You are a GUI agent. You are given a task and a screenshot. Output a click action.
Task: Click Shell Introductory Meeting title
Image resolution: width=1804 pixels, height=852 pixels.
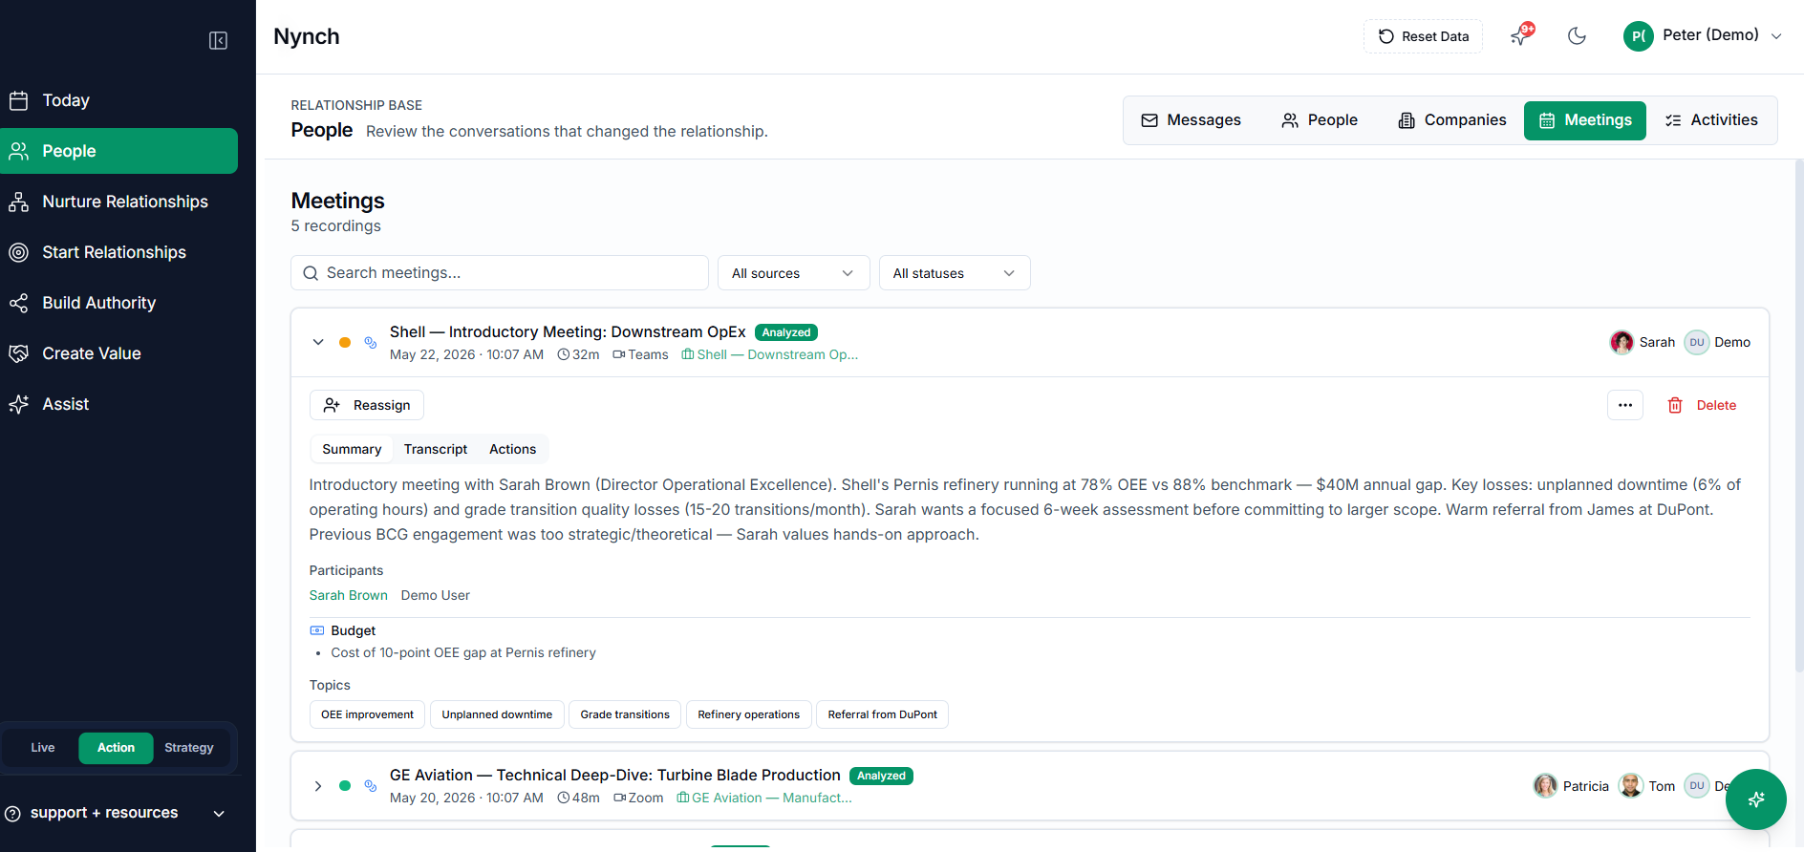pos(568,332)
